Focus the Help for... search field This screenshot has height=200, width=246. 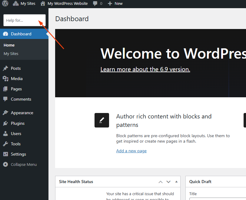point(25,20)
